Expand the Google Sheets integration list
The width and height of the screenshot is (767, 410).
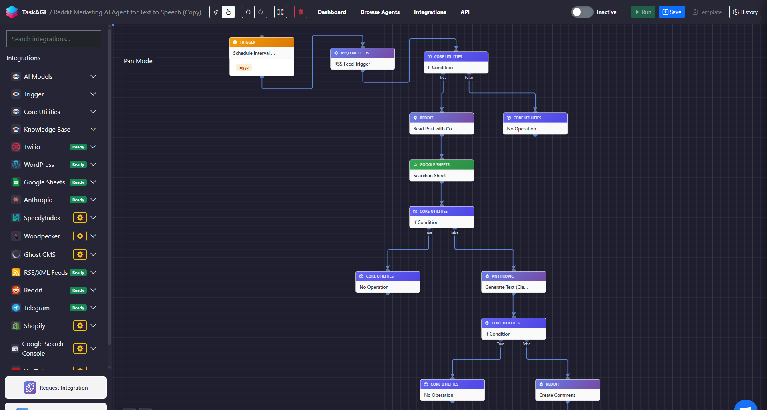(93, 182)
